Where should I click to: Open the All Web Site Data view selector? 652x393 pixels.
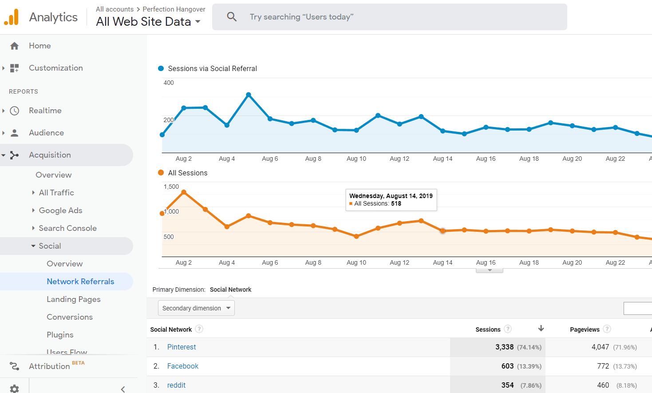(x=148, y=21)
